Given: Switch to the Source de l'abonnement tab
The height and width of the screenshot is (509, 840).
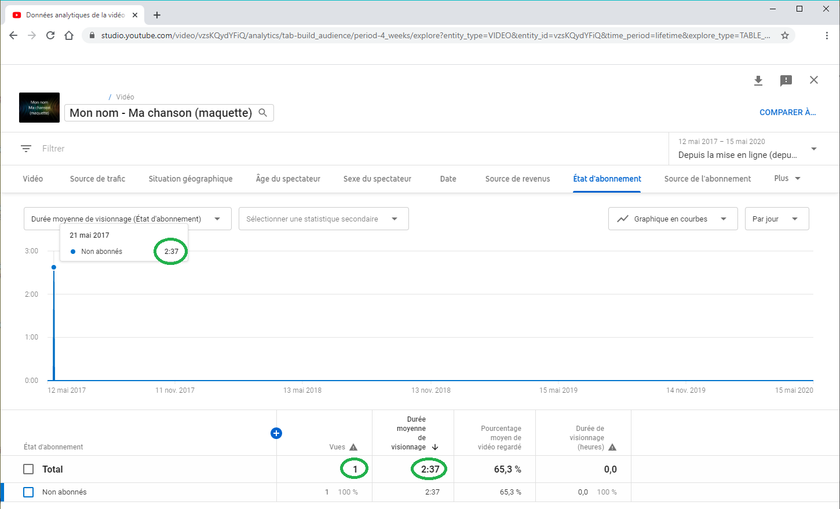Looking at the screenshot, I should (x=707, y=179).
